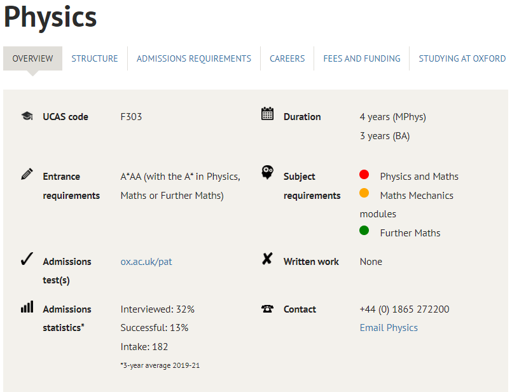The height and width of the screenshot is (392, 512).
Task: Select the Studying at Oxford tab
Action: click(462, 58)
